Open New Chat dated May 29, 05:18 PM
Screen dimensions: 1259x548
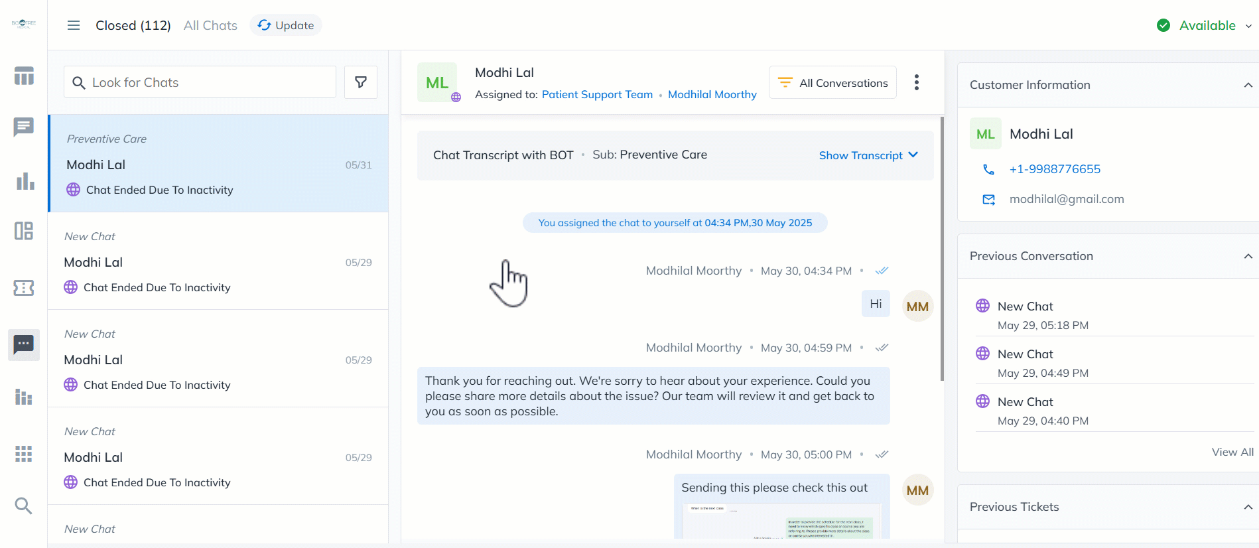click(x=1114, y=315)
